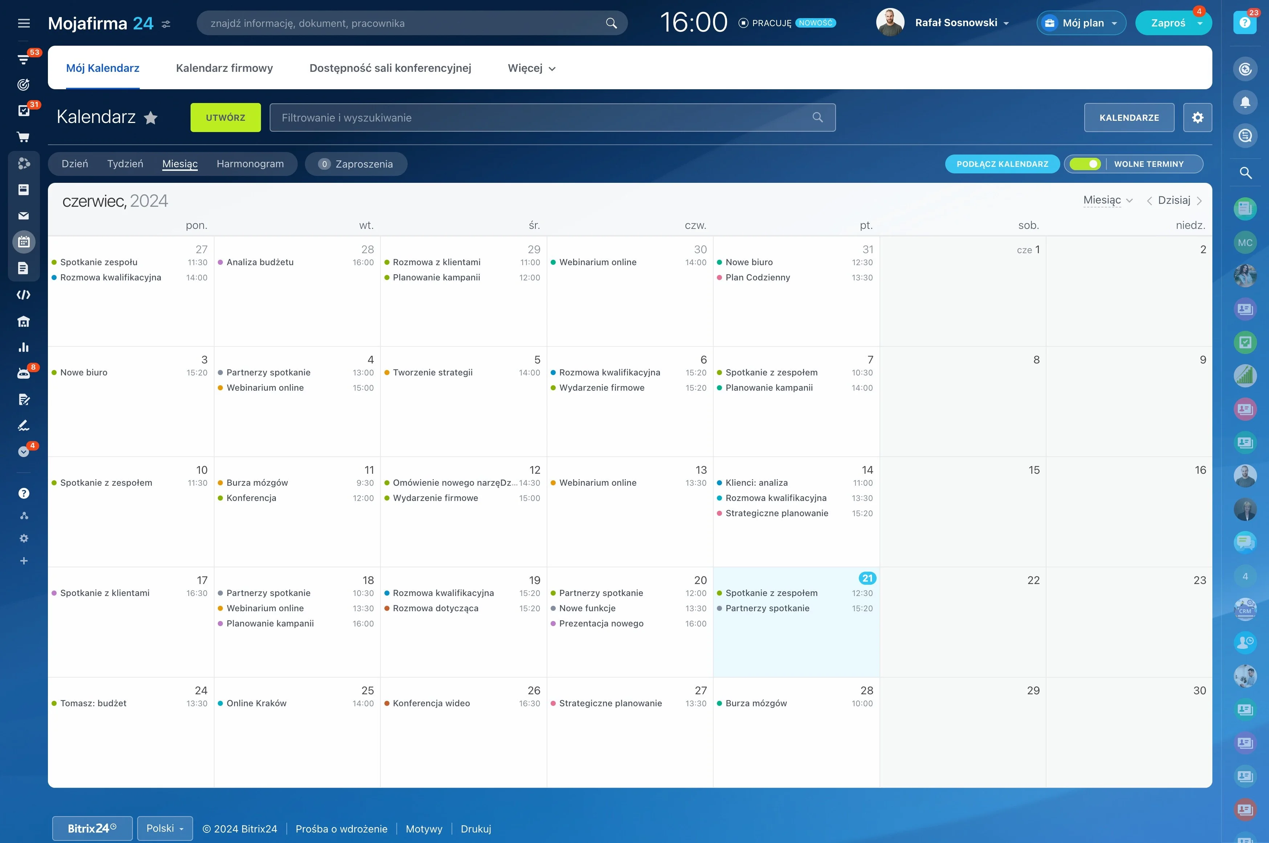Toggle the favorite star next to Kalendarz
1269x843 pixels.
click(151, 118)
